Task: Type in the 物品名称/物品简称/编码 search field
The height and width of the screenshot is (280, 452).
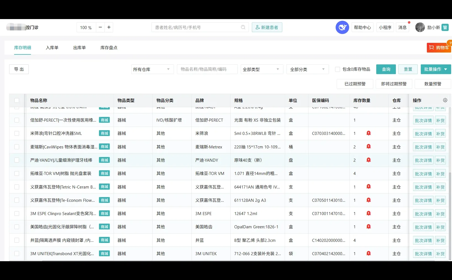Action: click(x=207, y=69)
